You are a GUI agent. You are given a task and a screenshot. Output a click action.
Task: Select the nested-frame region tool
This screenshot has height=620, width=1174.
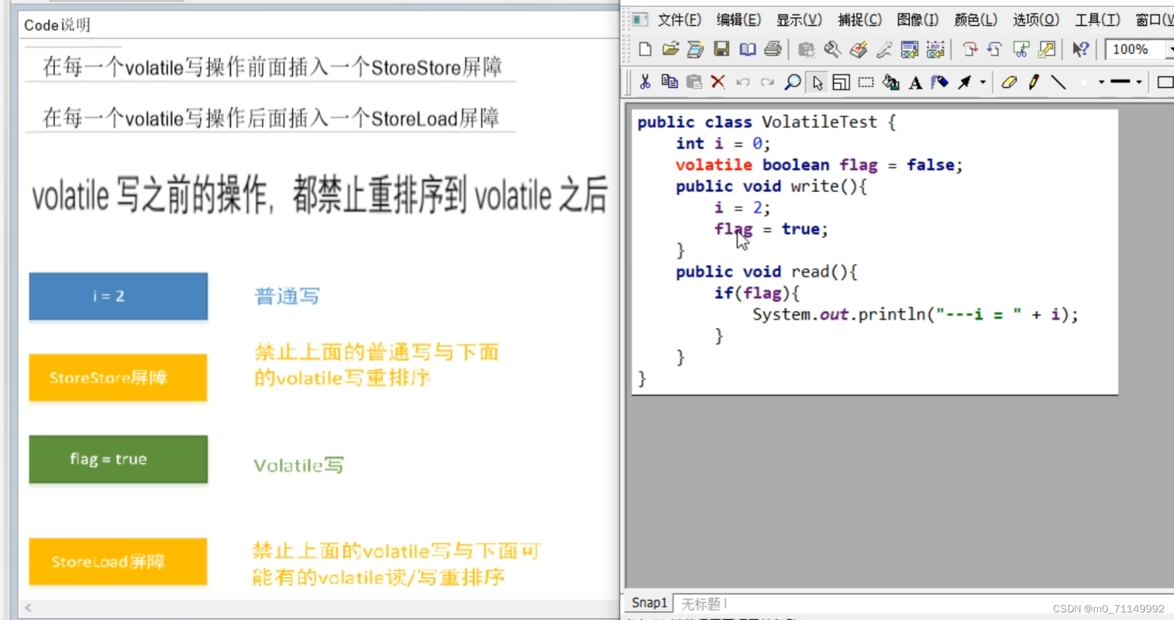(x=841, y=82)
